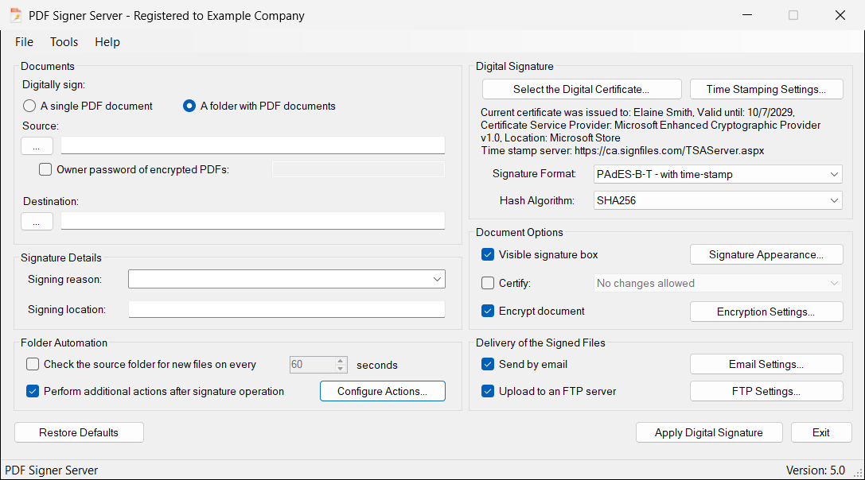Click the PDF Signer Server app icon in title bar
865x480 pixels.
pos(15,15)
